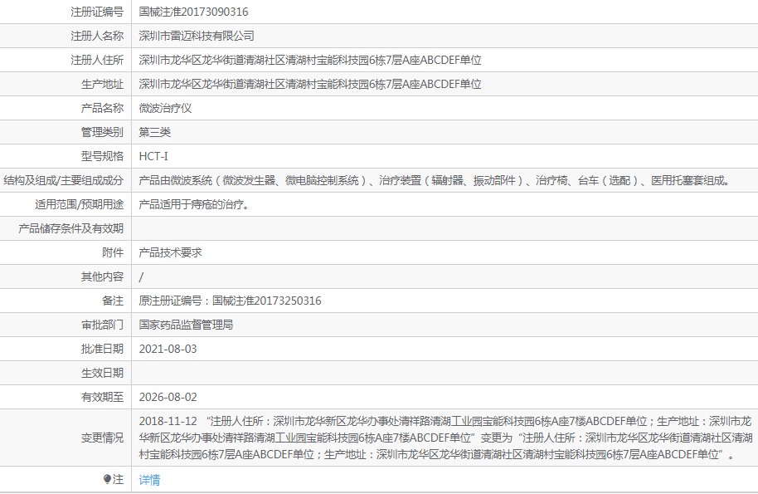The height and width of the screenshot is (494, 758).
Task: Click the 生产地址 address value
Action: 310,84
